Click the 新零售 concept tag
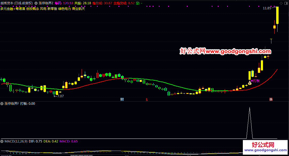The image size is (289, 156). click(52, 9)
